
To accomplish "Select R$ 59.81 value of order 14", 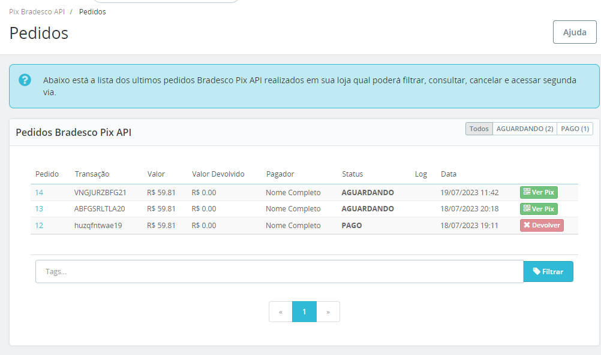I will coord(161,192).
